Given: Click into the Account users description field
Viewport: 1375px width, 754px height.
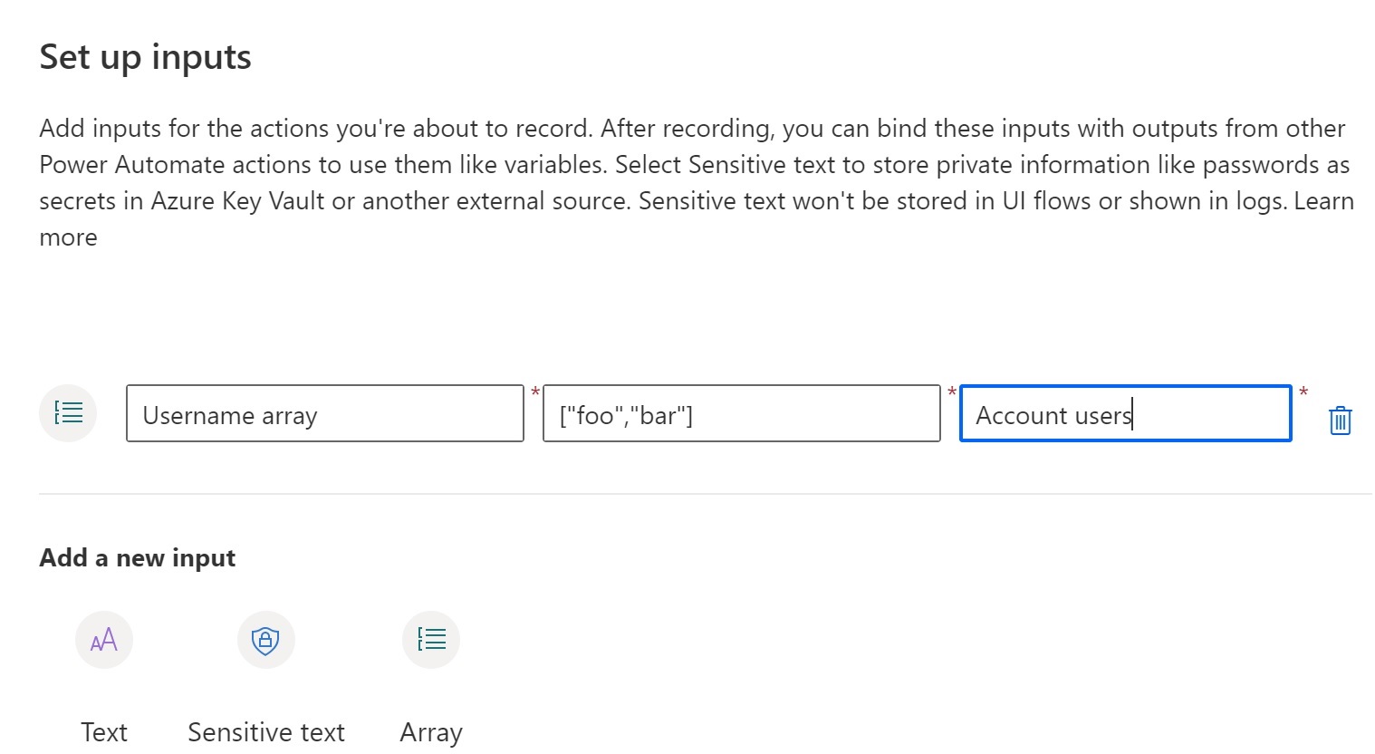Looking at the screenshot, I should tap(1125, 414).
